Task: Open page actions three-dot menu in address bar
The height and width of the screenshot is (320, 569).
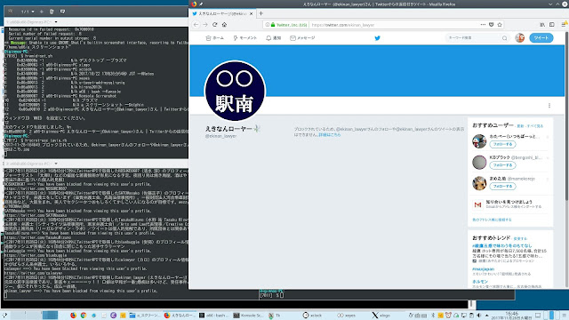Action: pyautogui.click(x=483, y=25)
